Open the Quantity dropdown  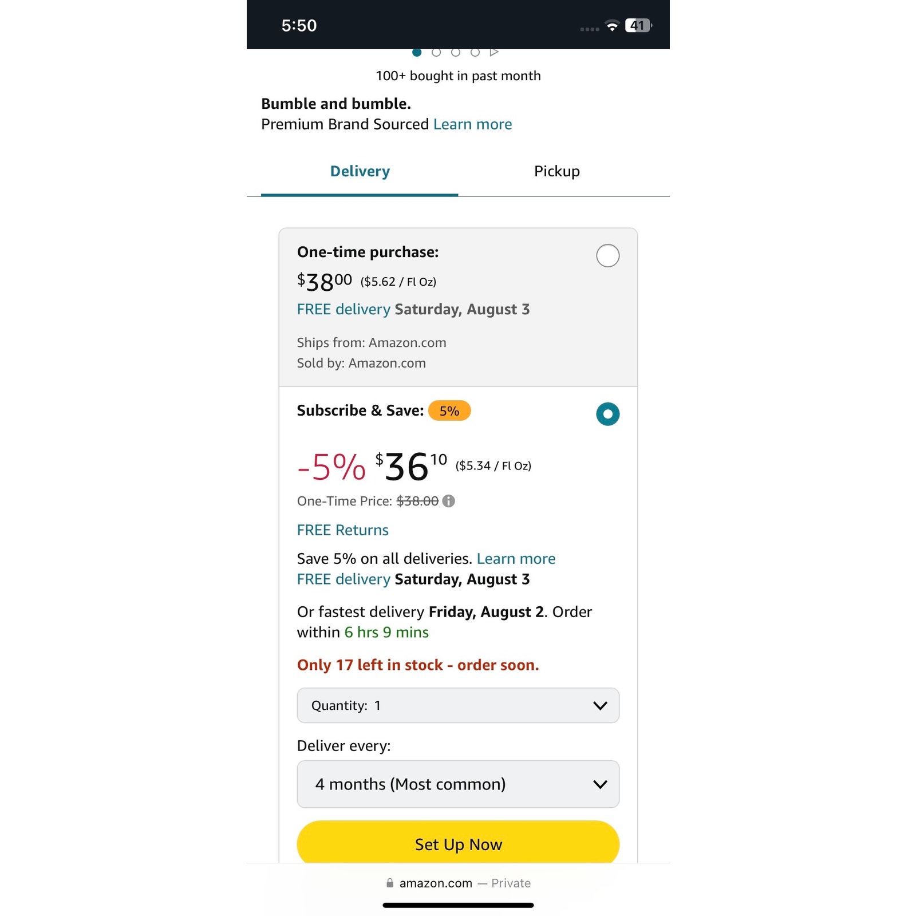pyautogui.click(x=458, y=705)
